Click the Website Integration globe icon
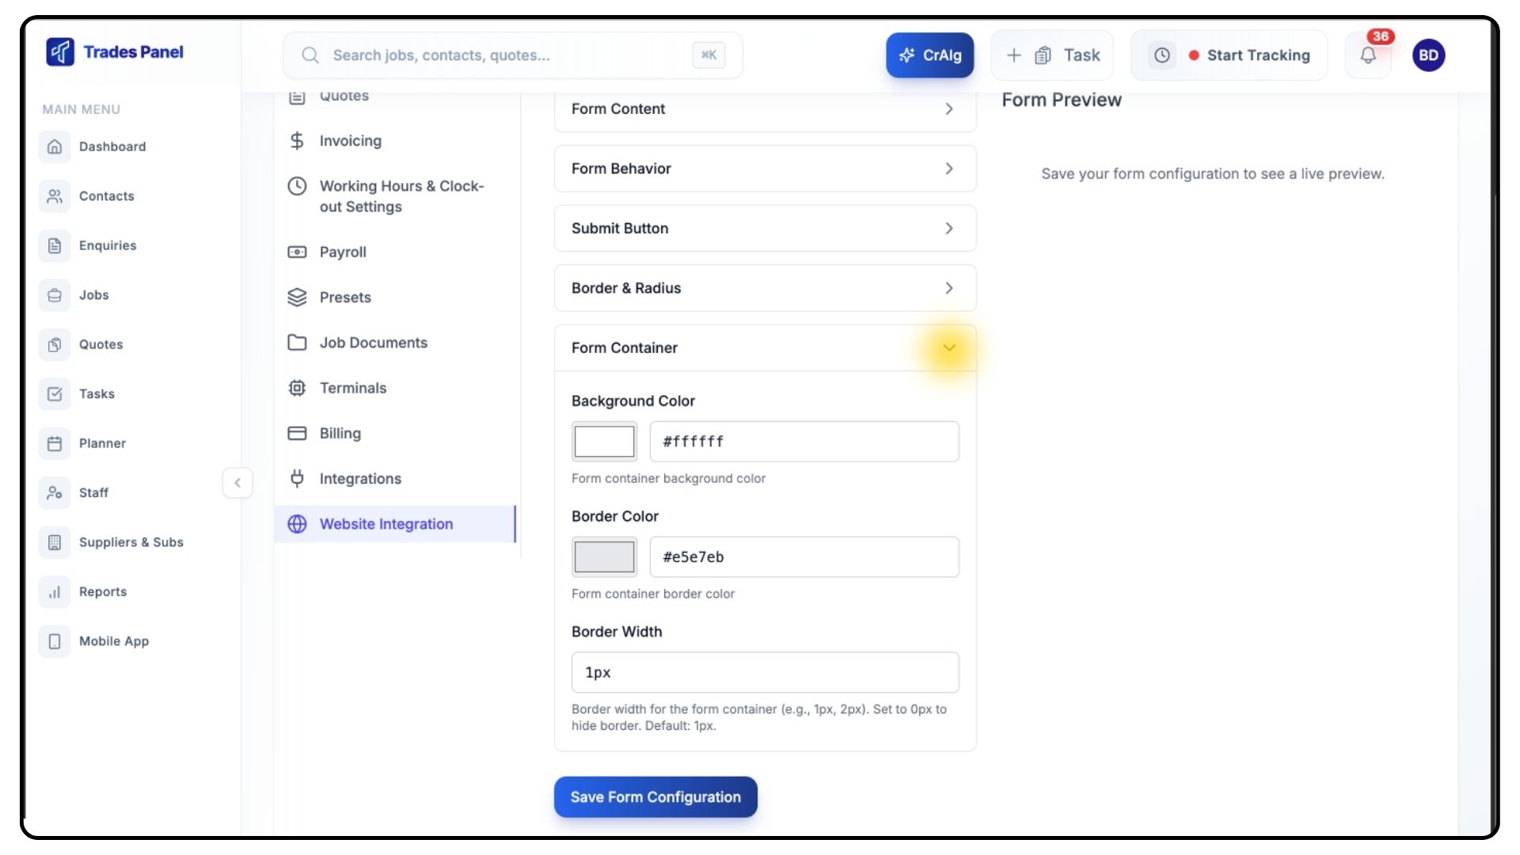Viewport: 1520px width, 855px height. coord(297,524)
